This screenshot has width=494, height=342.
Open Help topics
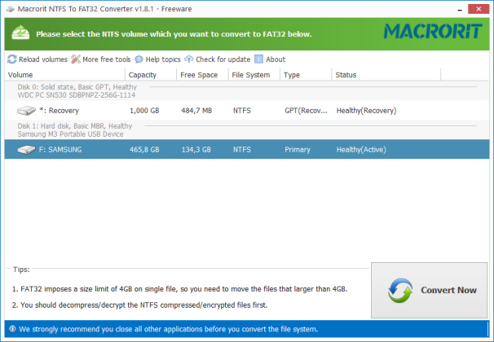tap(157, 59)
